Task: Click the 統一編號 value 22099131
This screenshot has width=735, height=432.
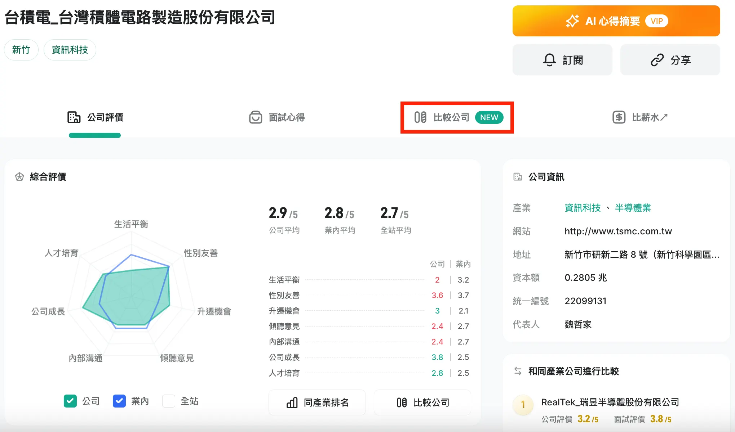Action: pyautogui.click(x=585, y=301)
